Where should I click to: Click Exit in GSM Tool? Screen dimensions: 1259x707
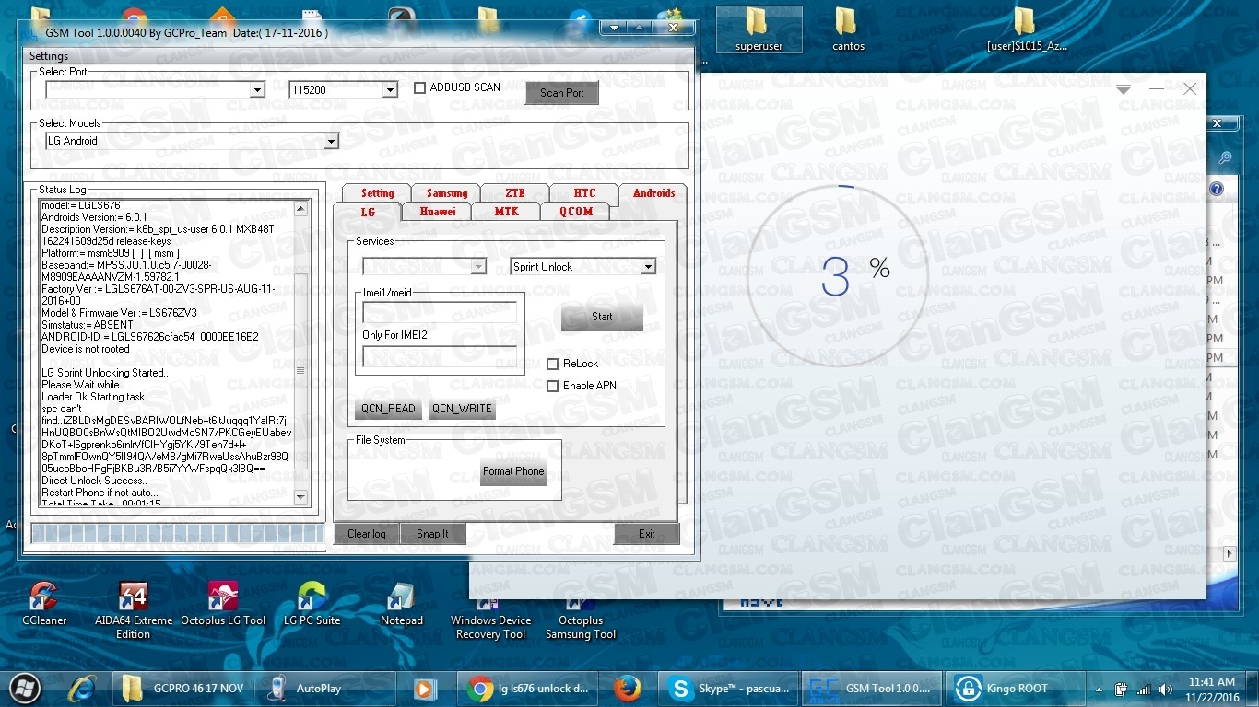pos(647,534)
